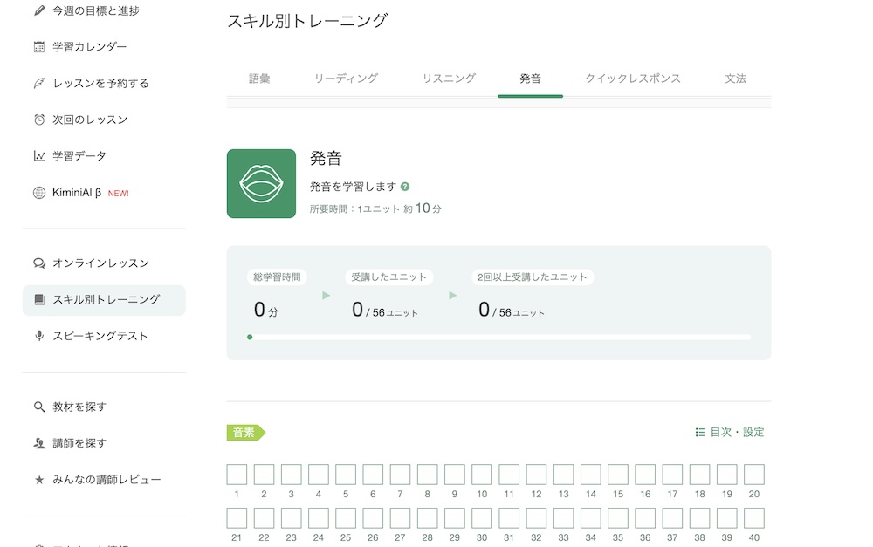Click the microphone icon for スピーキングテスト

pos(39,336)
